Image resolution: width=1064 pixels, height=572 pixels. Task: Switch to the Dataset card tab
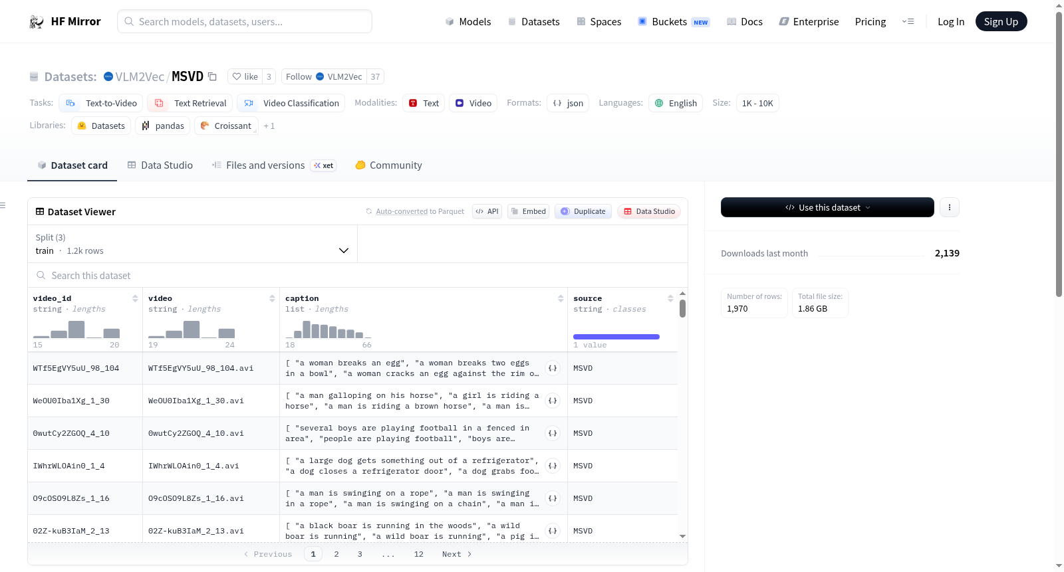72,165
